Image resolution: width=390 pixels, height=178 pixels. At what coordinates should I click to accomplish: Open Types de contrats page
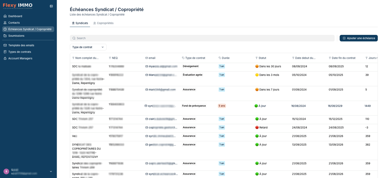(19, 52)
